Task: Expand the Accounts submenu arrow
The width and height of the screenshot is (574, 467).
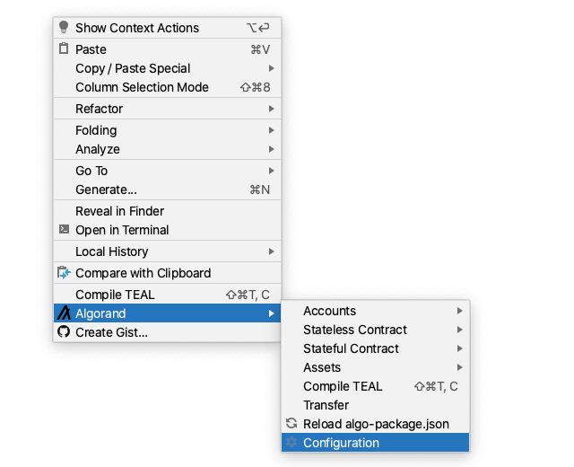Action: (x=460, y=311)
